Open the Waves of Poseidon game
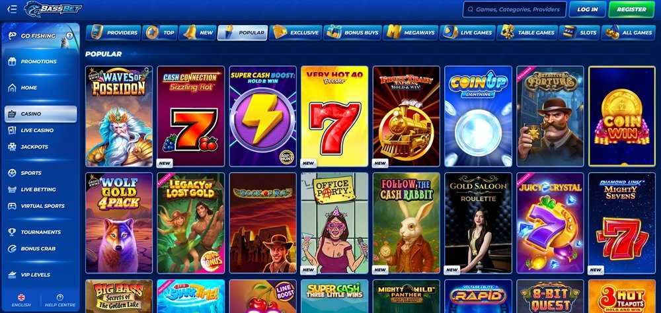This screenshot has height=313, width=661. click(119, 116)
